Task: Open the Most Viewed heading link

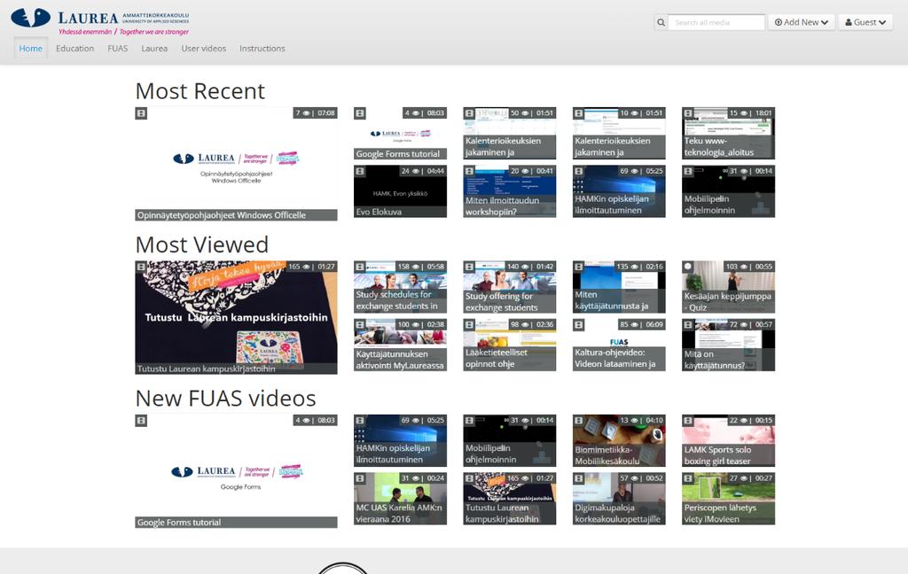Action: (202, 244)
